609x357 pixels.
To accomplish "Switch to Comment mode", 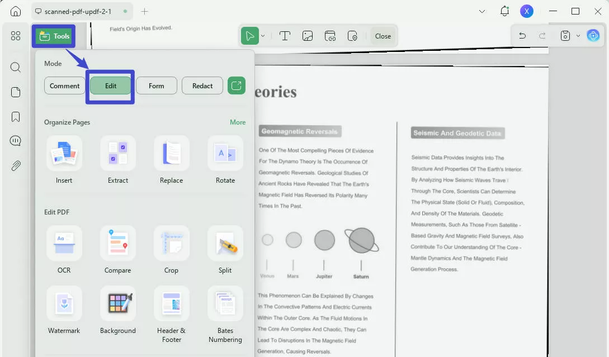I will click(x=64, y=85).
